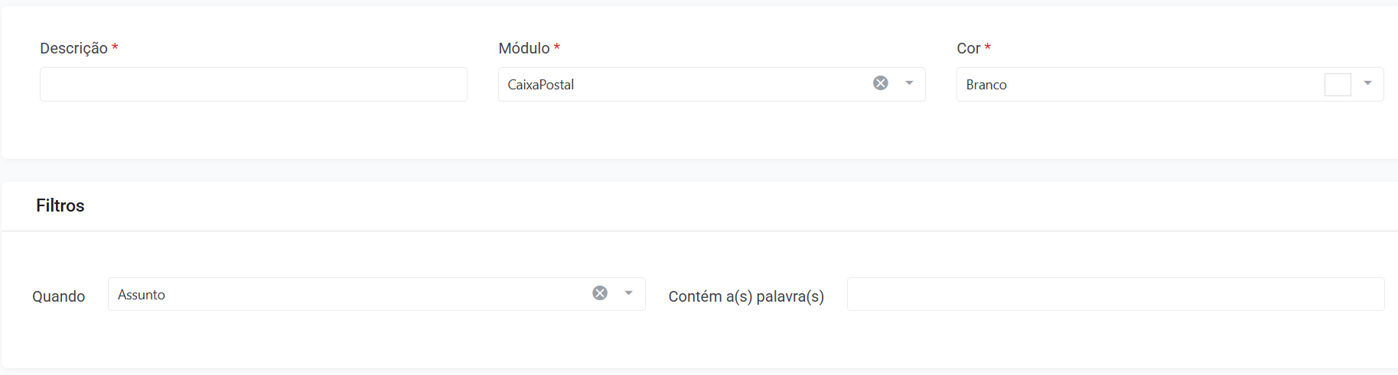This screenshot has width=1398, height=375.
Task: Click the Cor field label
Action: click(x=969, y=48)
